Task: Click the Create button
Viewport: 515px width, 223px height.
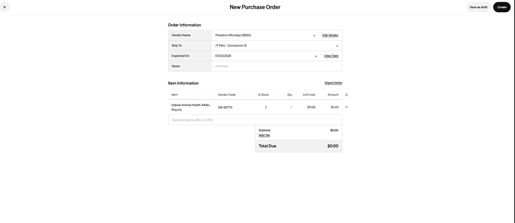Action: (x=502, y=7)
